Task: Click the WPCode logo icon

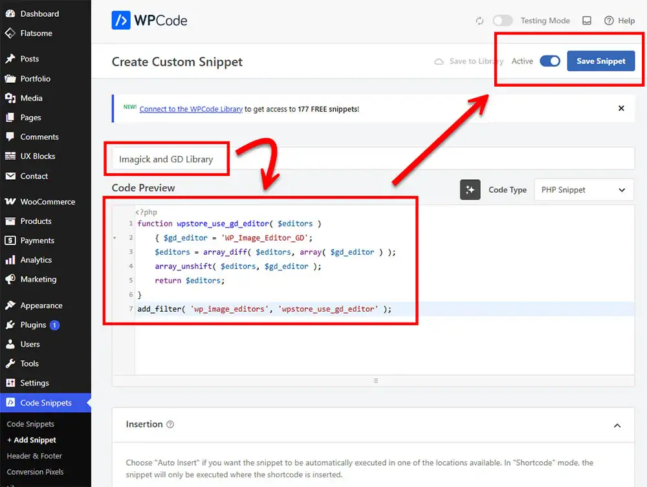Action: click(121, 20)
